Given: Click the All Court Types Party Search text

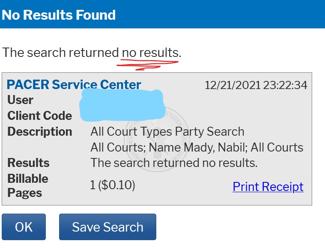Looking at the screenshot, I should 167,131.
